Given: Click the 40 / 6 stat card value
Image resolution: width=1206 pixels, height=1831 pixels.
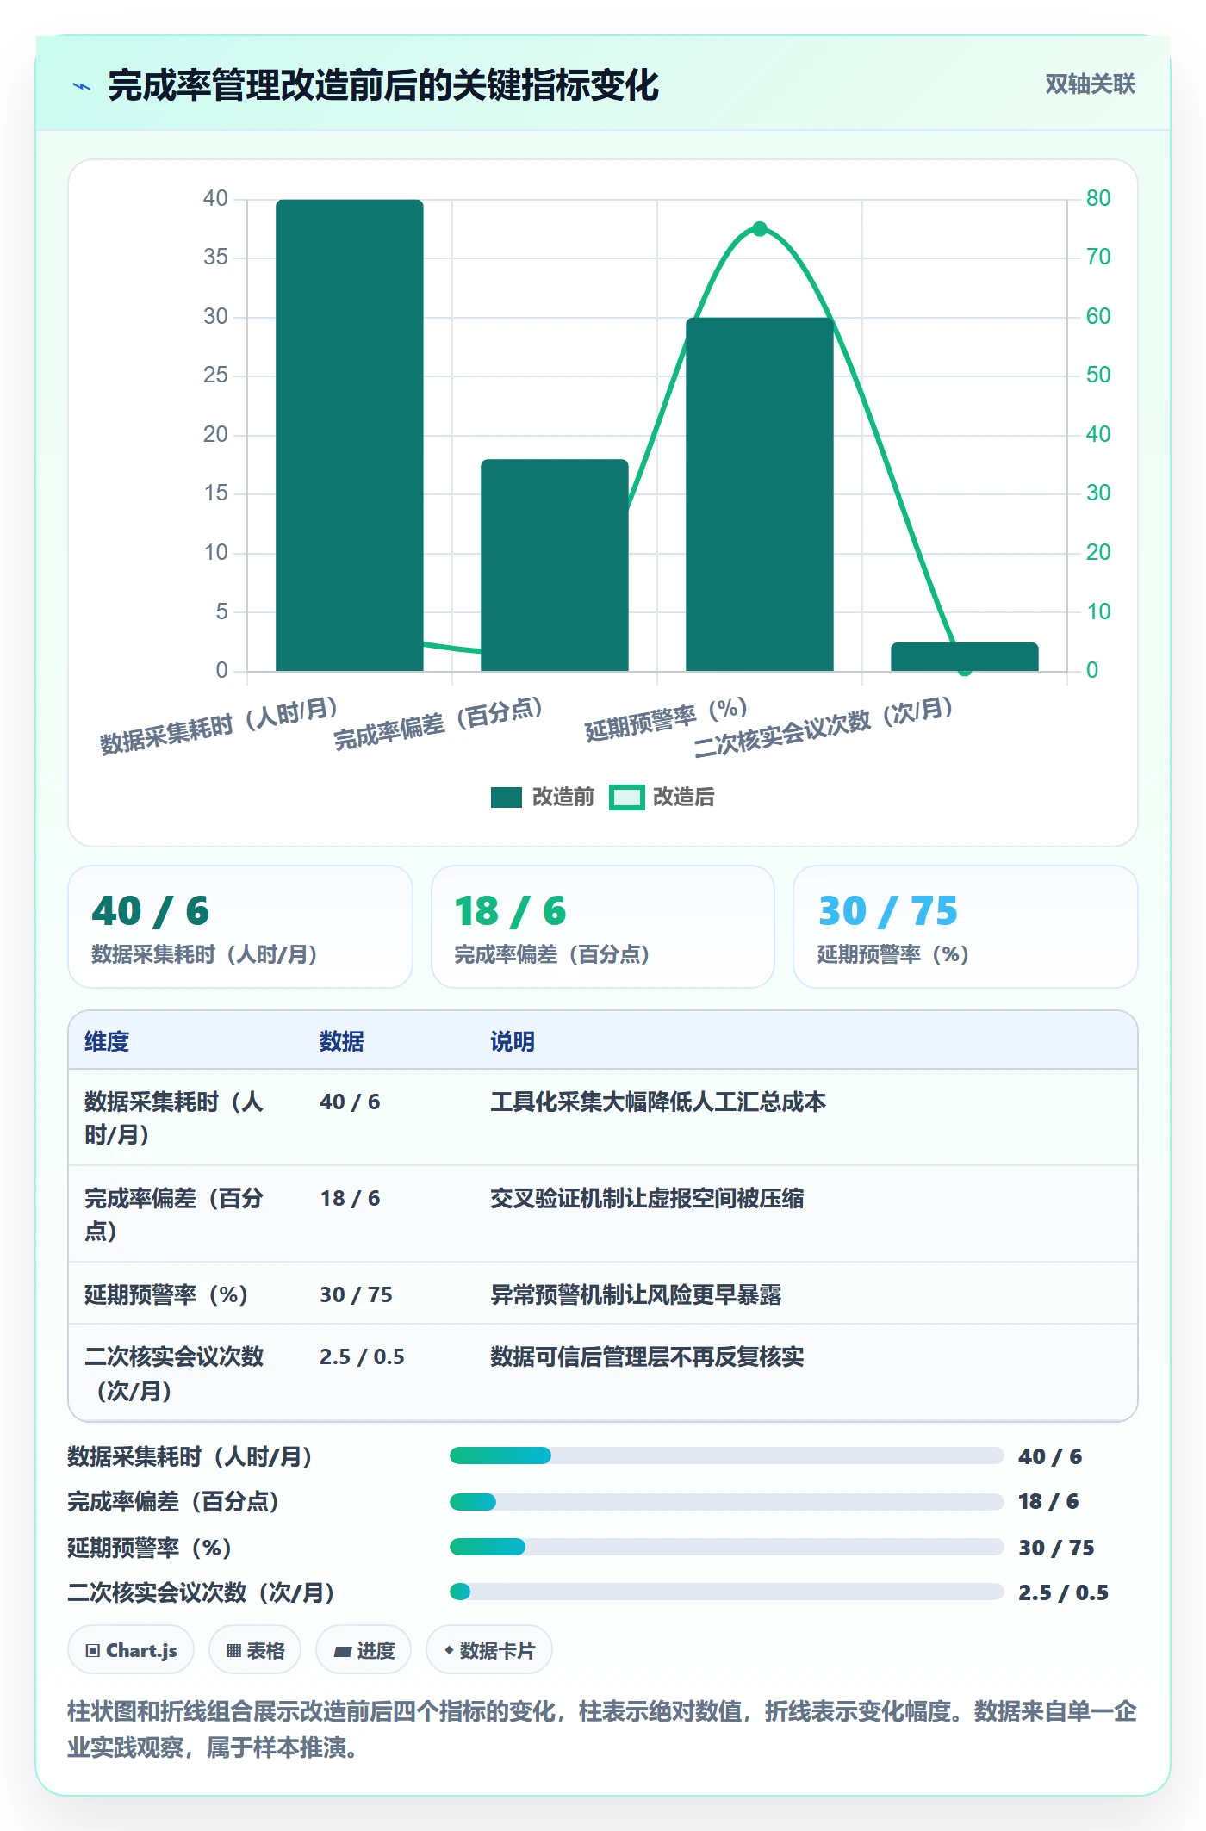Looking at the screenshot, I should pyautogui.click(x=151, y=911).
